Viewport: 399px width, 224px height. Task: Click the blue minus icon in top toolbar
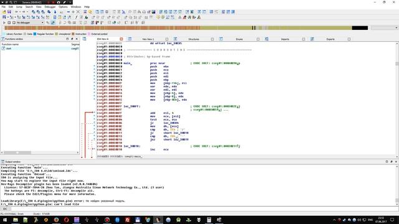point(68,12)
